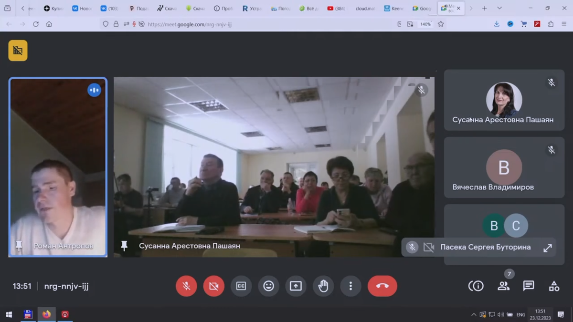573x322 pixels.
Task: Open the Windows notification center icon
Action: pyautogui.click(x=561, y=315)
